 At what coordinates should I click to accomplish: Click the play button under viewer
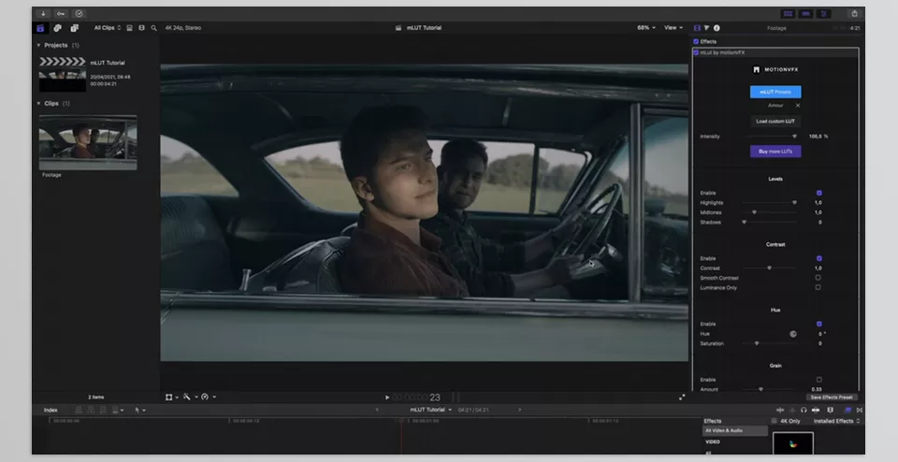click(387, 397)
